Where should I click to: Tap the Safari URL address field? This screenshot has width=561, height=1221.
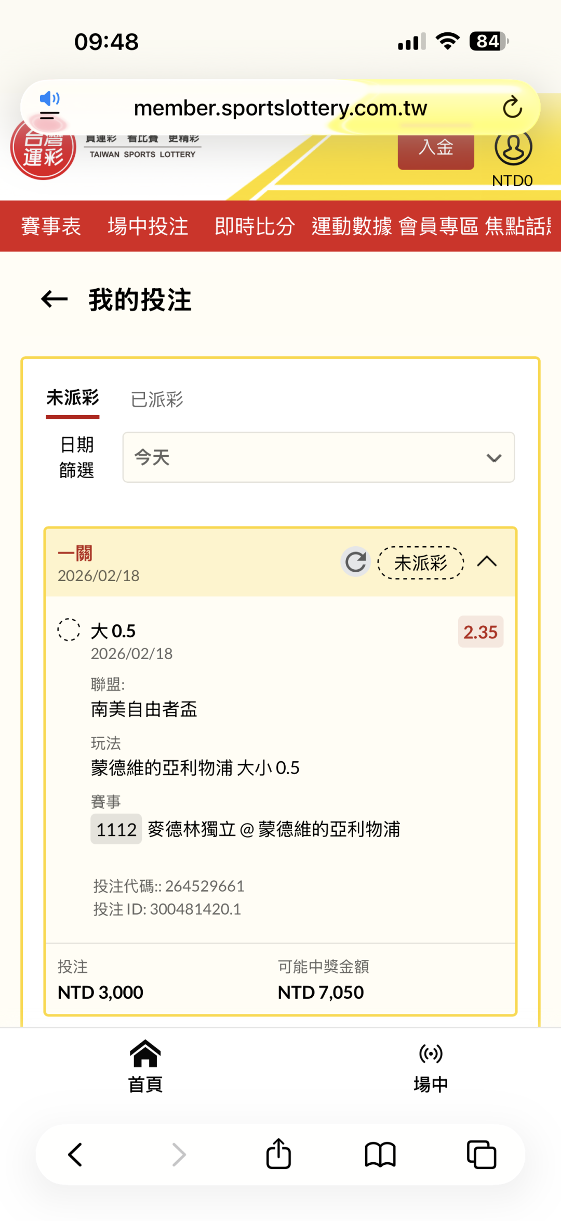coord(280,108)
